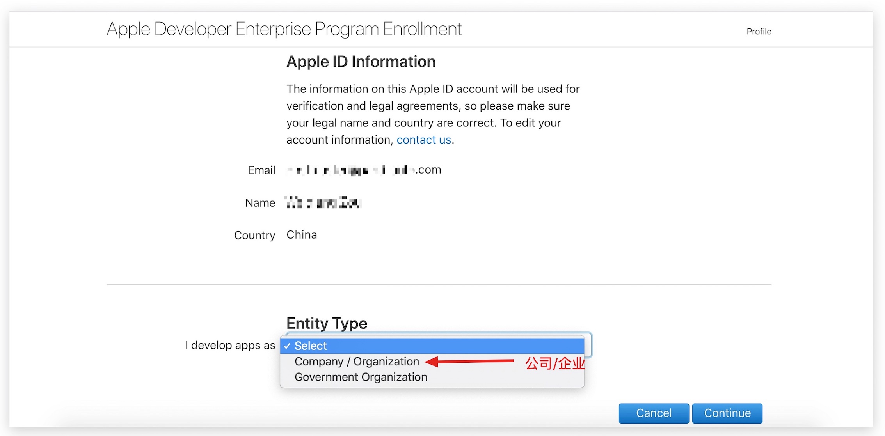
Task: Click the entity type combo box edge
Action: click(x=588, y=345)
